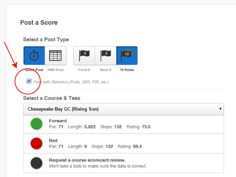Click the Front 9 label
Viewport: 236px width, 177px height.
[84, 70]
